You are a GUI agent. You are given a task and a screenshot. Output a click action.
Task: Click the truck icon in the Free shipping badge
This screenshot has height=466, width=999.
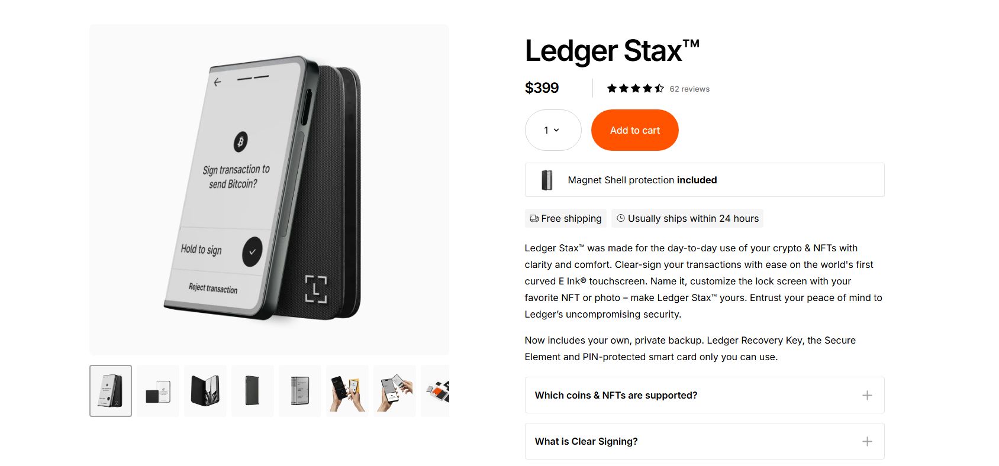(x=534, y=218)
